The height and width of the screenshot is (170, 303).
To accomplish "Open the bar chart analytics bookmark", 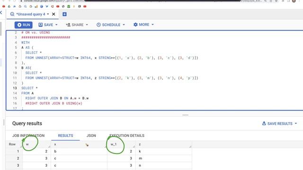I will (x=36, y=6).
